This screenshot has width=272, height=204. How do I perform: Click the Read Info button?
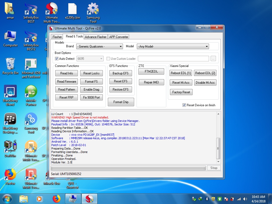[x=67, y=73]
